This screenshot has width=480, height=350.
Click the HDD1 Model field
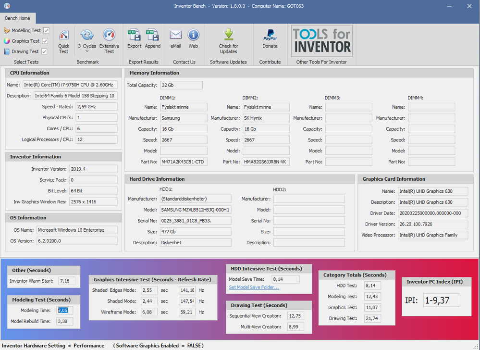196,210
